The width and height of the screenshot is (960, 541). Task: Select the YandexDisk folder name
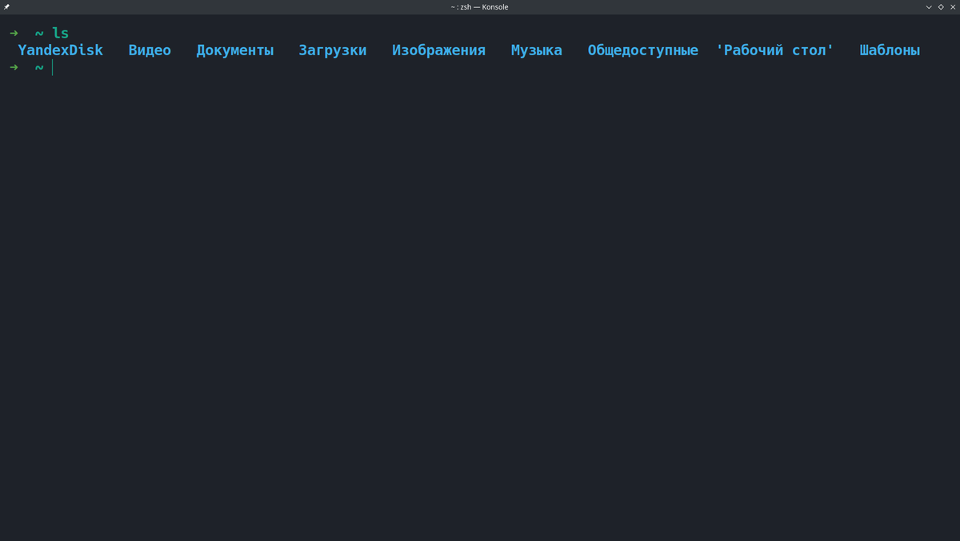[x=60, y=50]
